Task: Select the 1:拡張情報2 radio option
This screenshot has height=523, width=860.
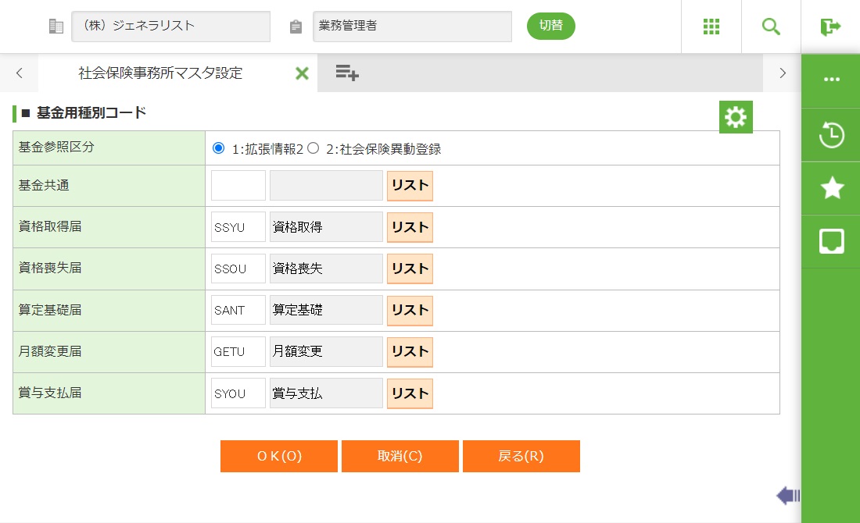Action: point(218,148)
